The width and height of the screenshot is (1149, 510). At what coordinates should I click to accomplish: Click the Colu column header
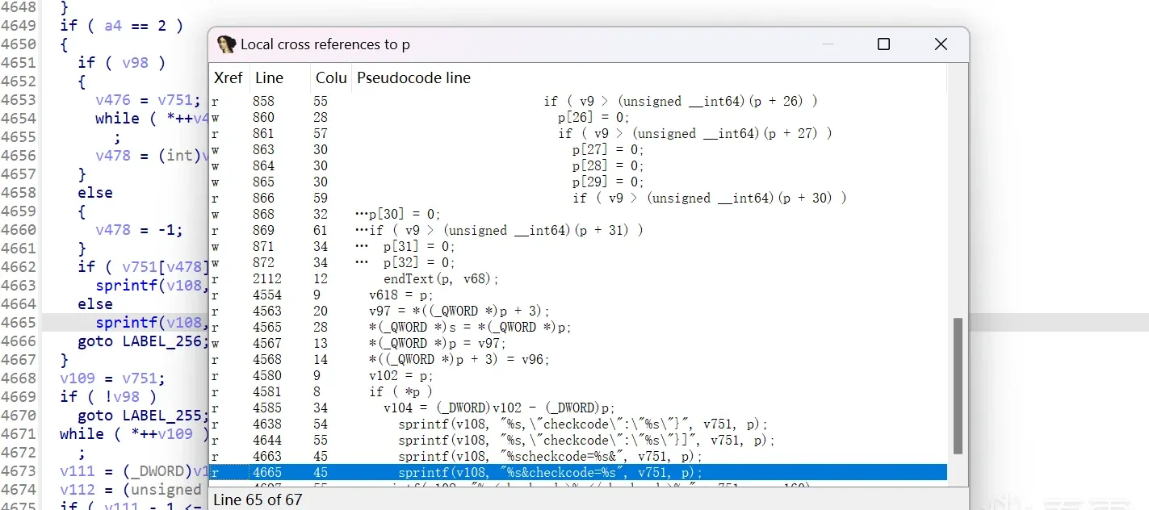point(331,78)
